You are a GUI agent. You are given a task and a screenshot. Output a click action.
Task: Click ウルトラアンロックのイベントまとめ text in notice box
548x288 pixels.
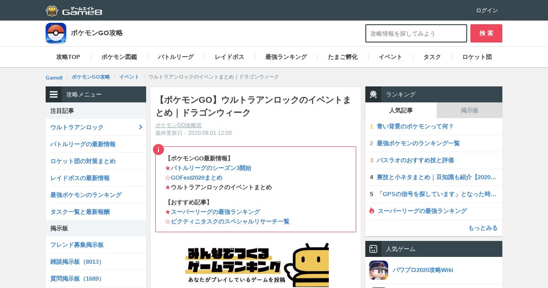click(x=221, y=187)
